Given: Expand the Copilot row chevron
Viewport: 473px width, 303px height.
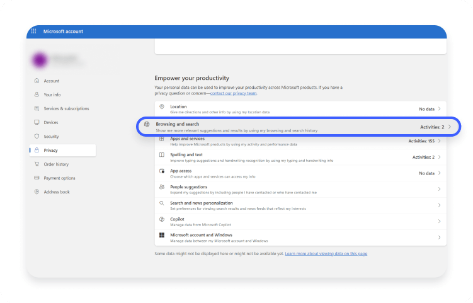Looking at the screenshot, I should pos(439,221).
